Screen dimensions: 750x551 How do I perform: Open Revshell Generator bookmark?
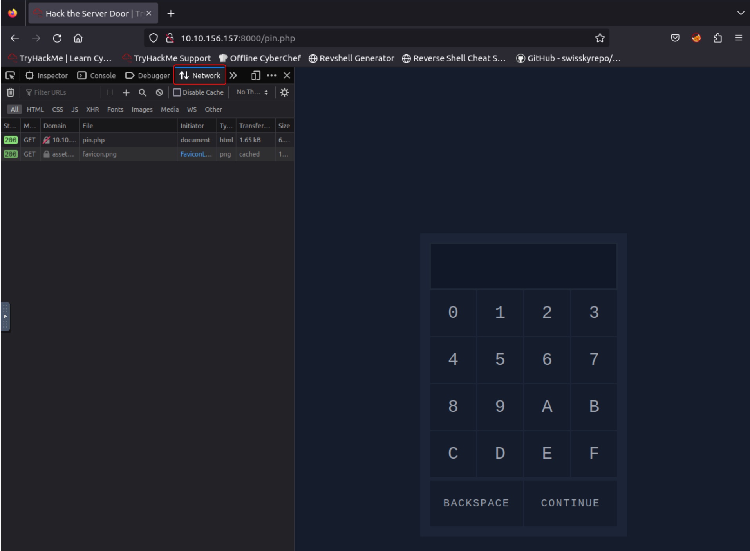(351, 58)
